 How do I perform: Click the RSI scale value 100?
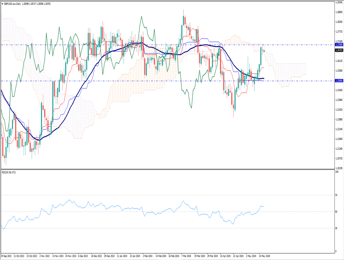point(337,172)
